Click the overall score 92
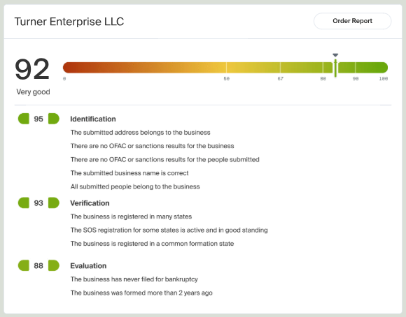Screen dimensions: 406x317 [32, 69]
